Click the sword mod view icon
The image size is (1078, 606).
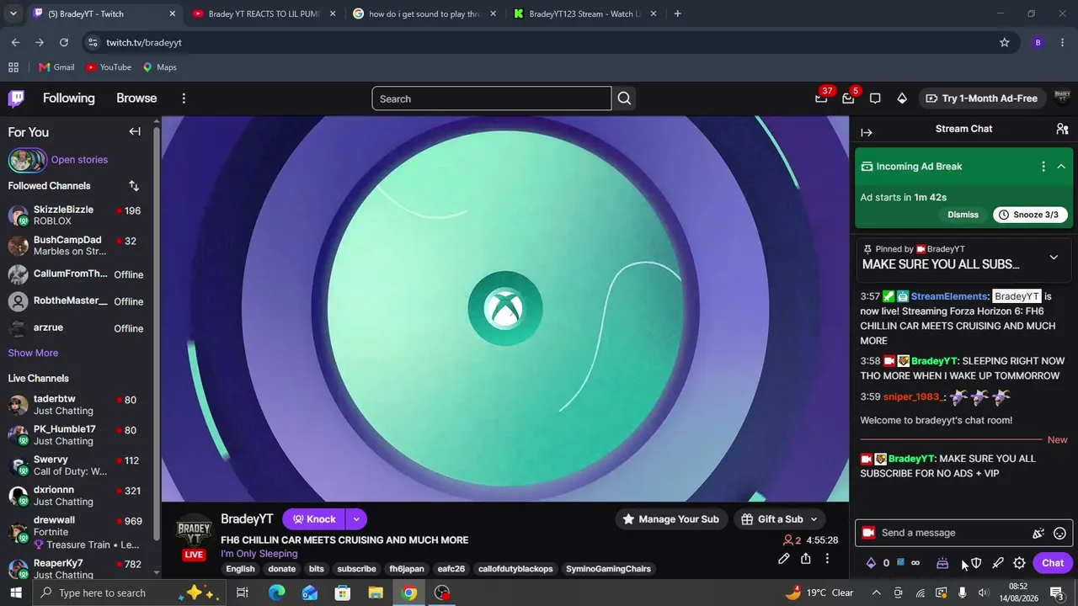(998, 563)
